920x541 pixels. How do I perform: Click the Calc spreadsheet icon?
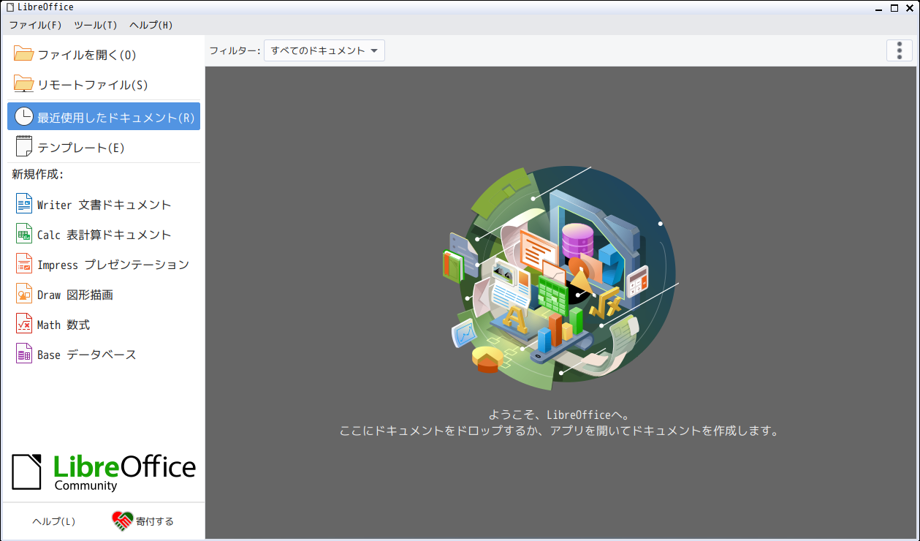pos(24,234)
